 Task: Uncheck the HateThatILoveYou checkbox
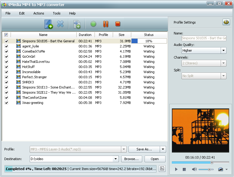(x=6, y=62)
